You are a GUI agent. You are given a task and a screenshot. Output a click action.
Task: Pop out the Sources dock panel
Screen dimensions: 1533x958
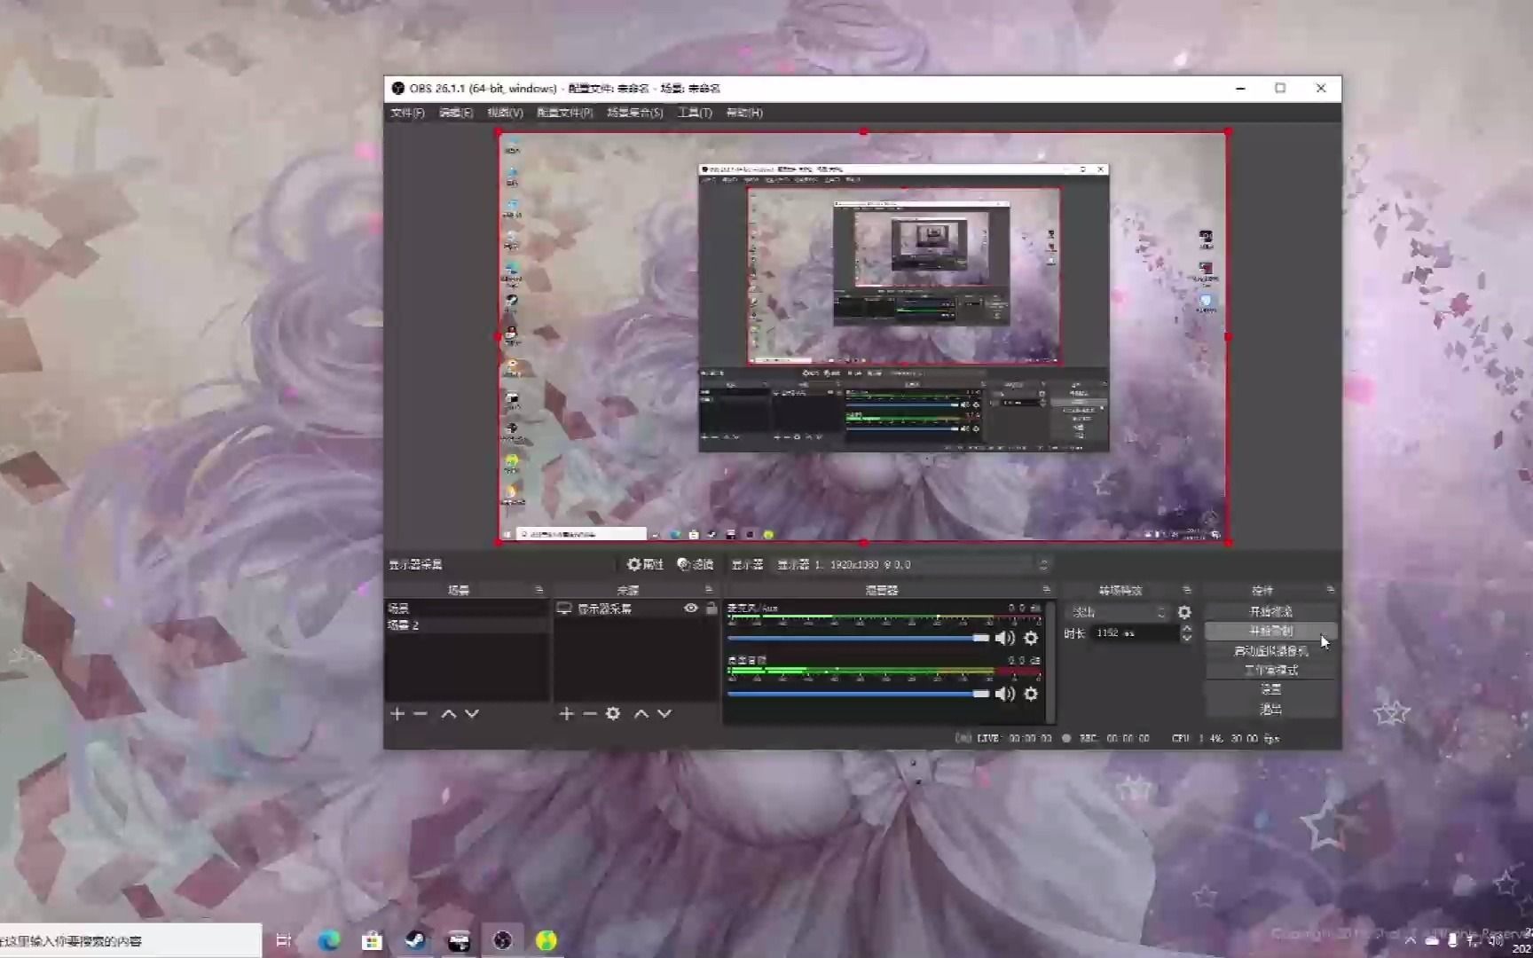708,590
